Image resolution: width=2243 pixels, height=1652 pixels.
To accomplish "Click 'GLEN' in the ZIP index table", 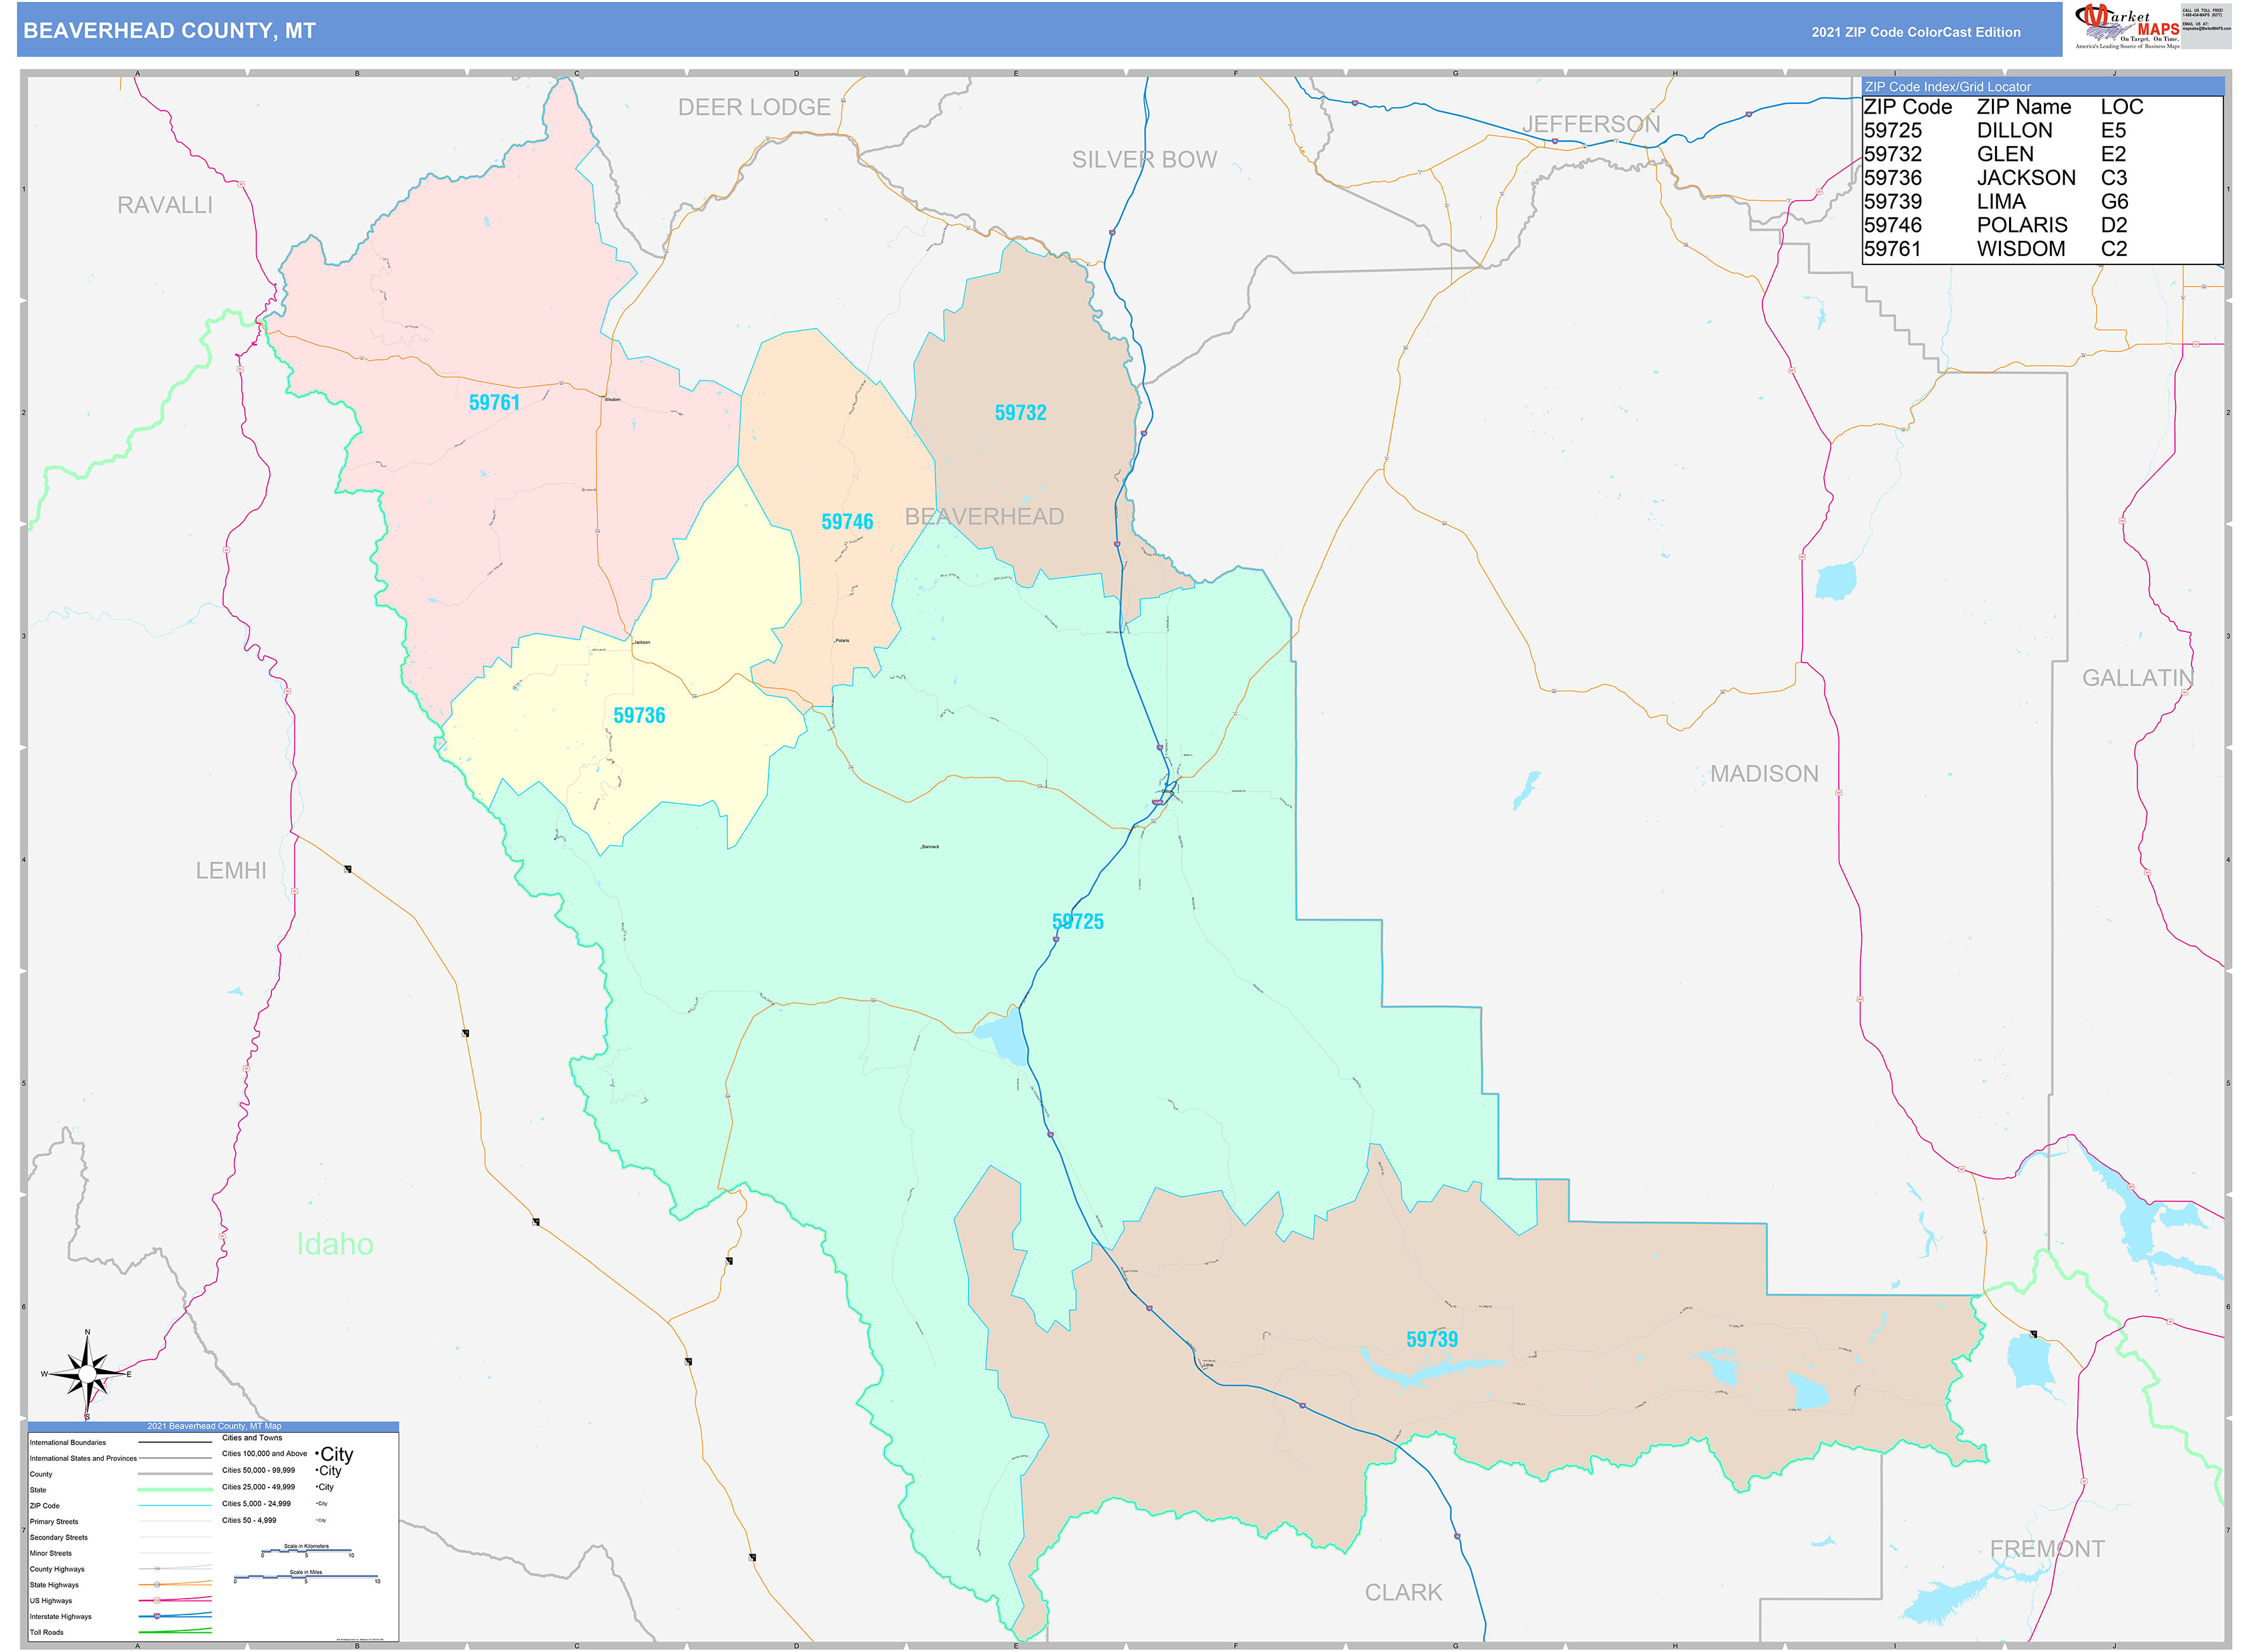I will pos(2005,154).
